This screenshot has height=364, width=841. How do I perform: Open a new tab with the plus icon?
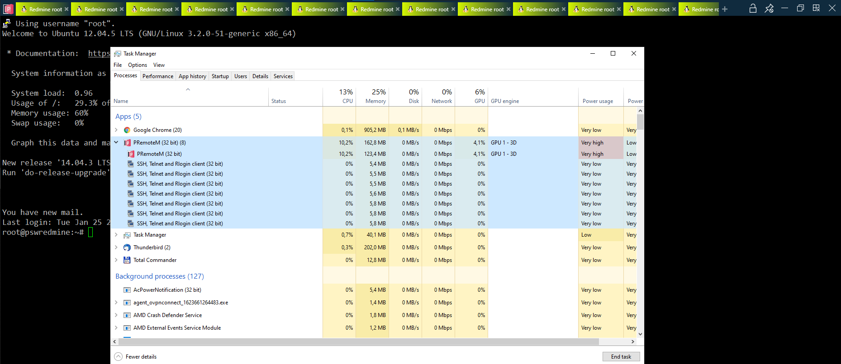pyautogui.click(x=725, y=9)
